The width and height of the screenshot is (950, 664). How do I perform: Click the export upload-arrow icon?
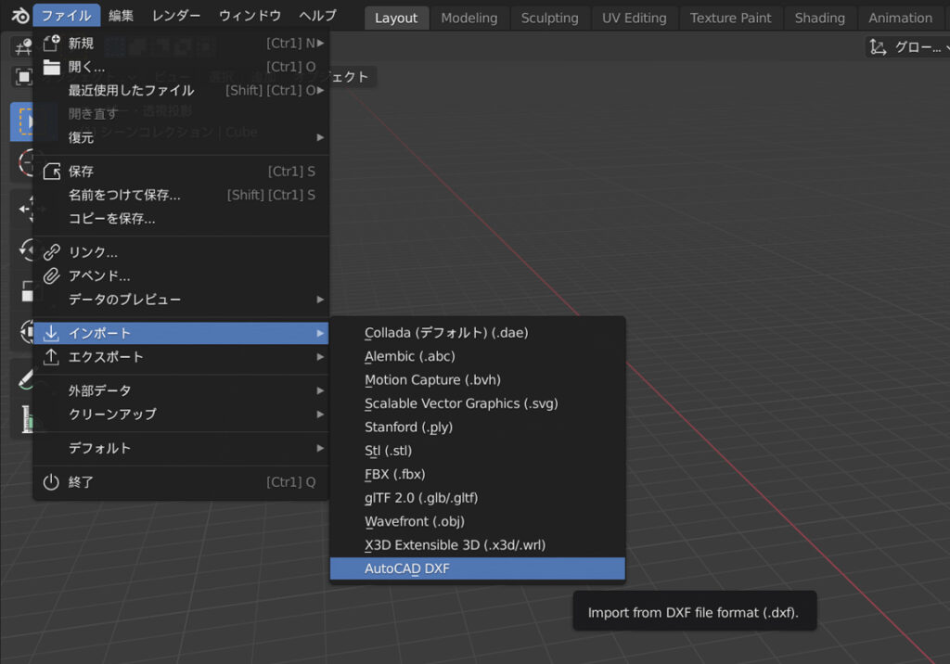pyautogui.click(x=52, y=357)
